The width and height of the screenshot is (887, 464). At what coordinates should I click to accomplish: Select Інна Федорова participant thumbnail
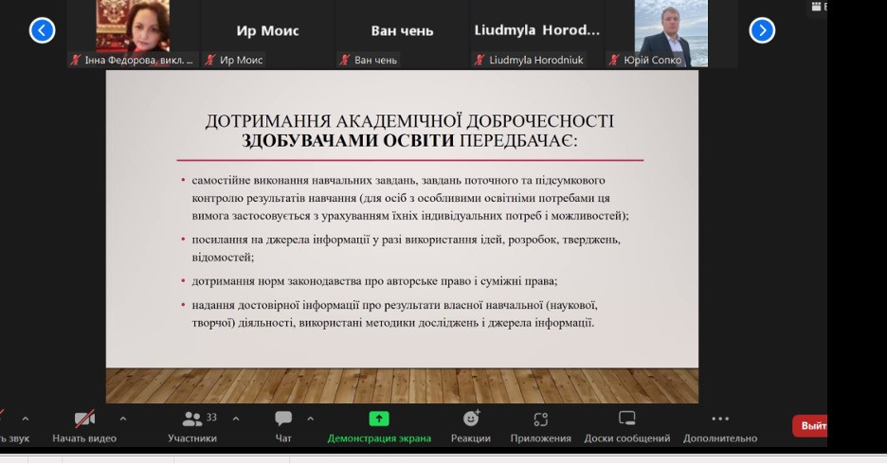pyautogui.click(x=133, y=34)
